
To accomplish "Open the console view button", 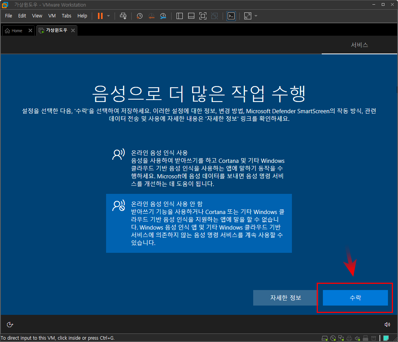I will pos(231,16).
